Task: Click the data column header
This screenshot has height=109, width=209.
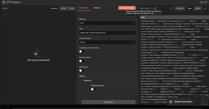Action: click(x=174, y=17)
